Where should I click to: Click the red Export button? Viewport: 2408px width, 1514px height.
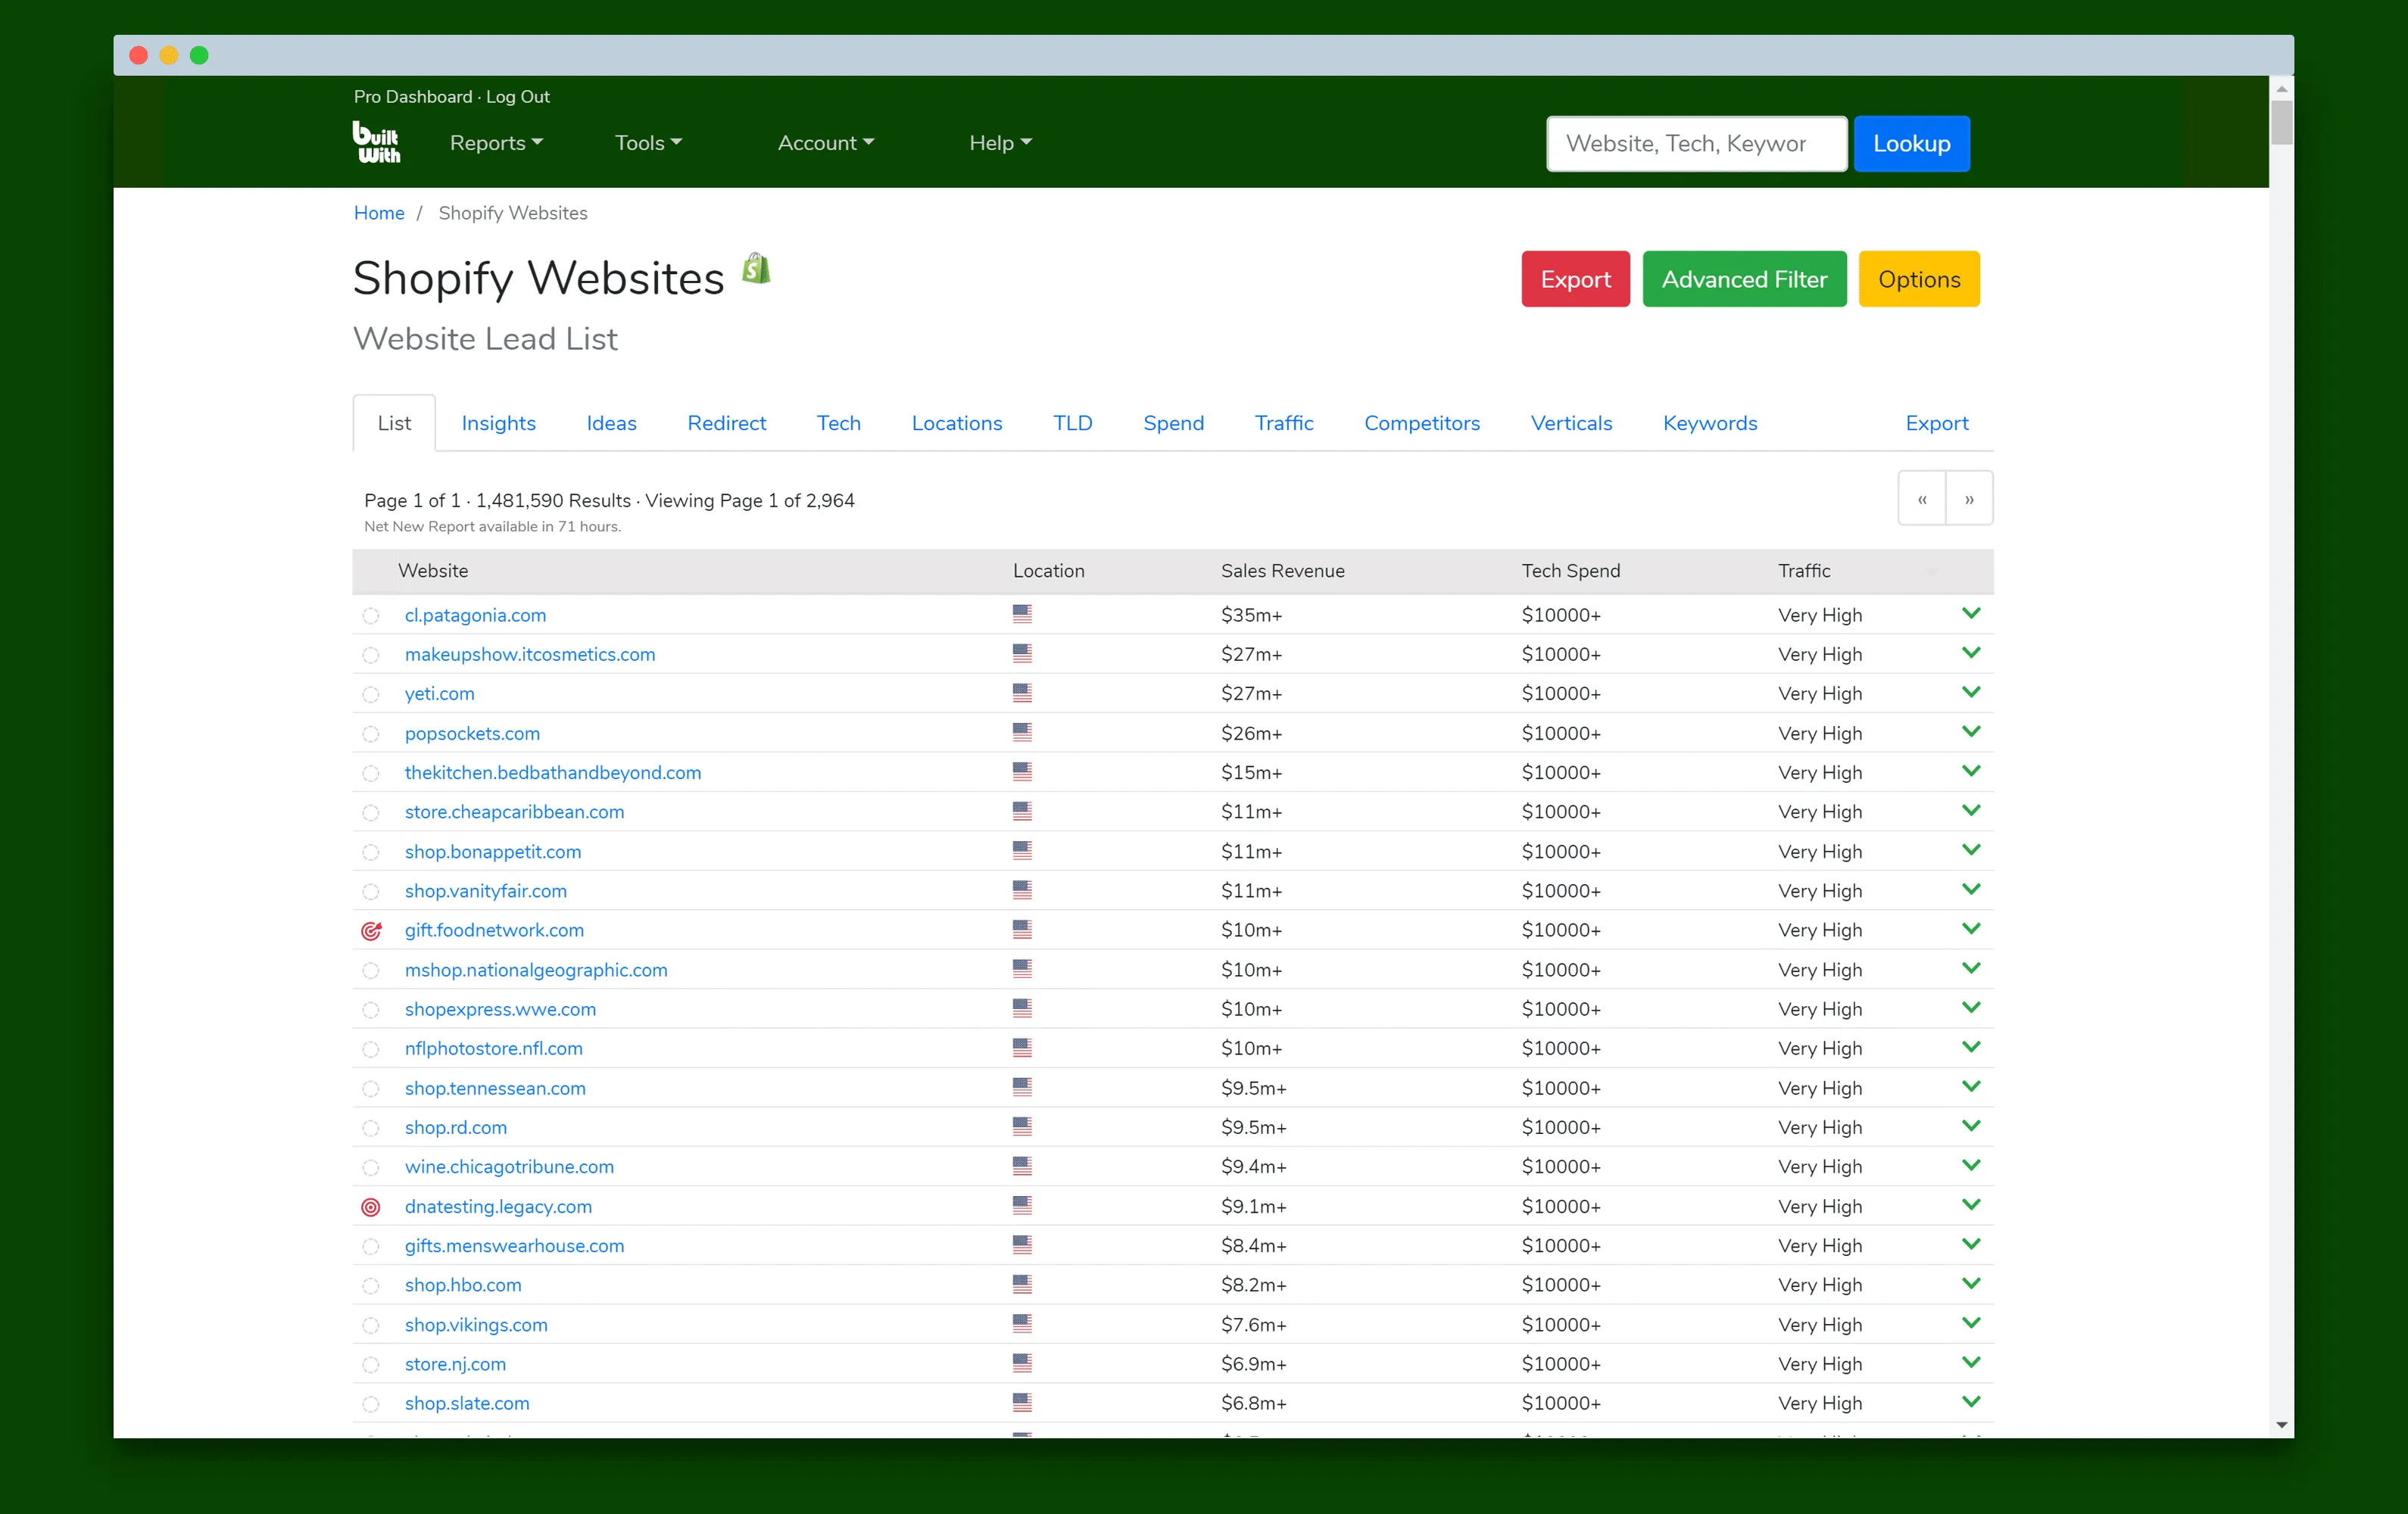coord(1575,279)
